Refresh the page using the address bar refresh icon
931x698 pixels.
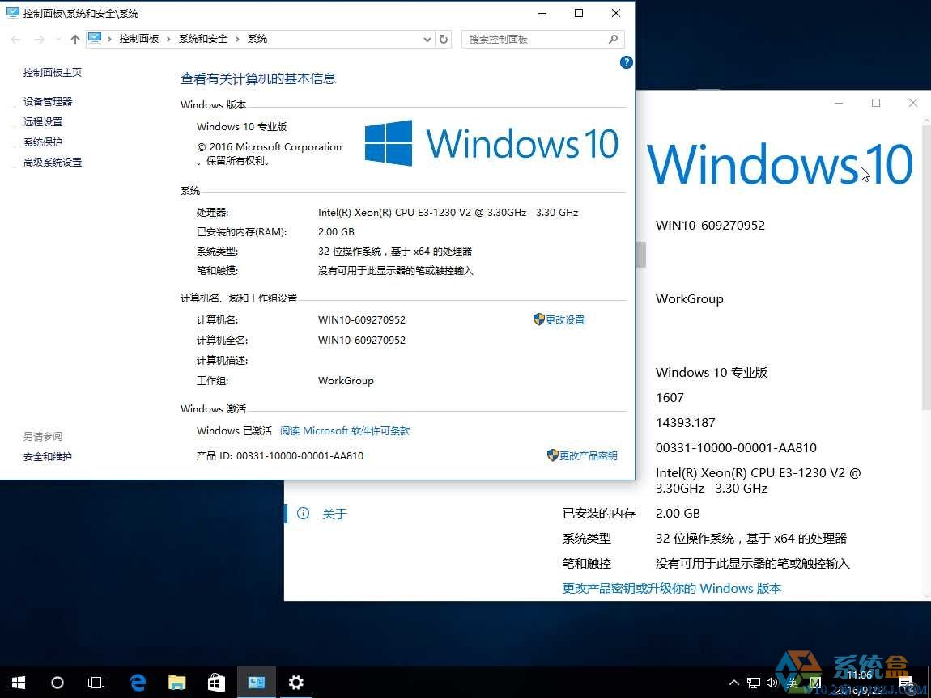pos(444,38)
